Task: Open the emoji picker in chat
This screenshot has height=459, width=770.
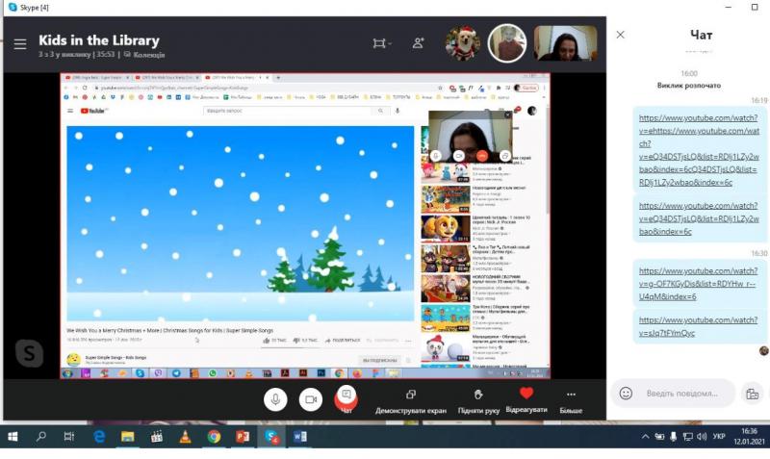Action: click(626, 394)
